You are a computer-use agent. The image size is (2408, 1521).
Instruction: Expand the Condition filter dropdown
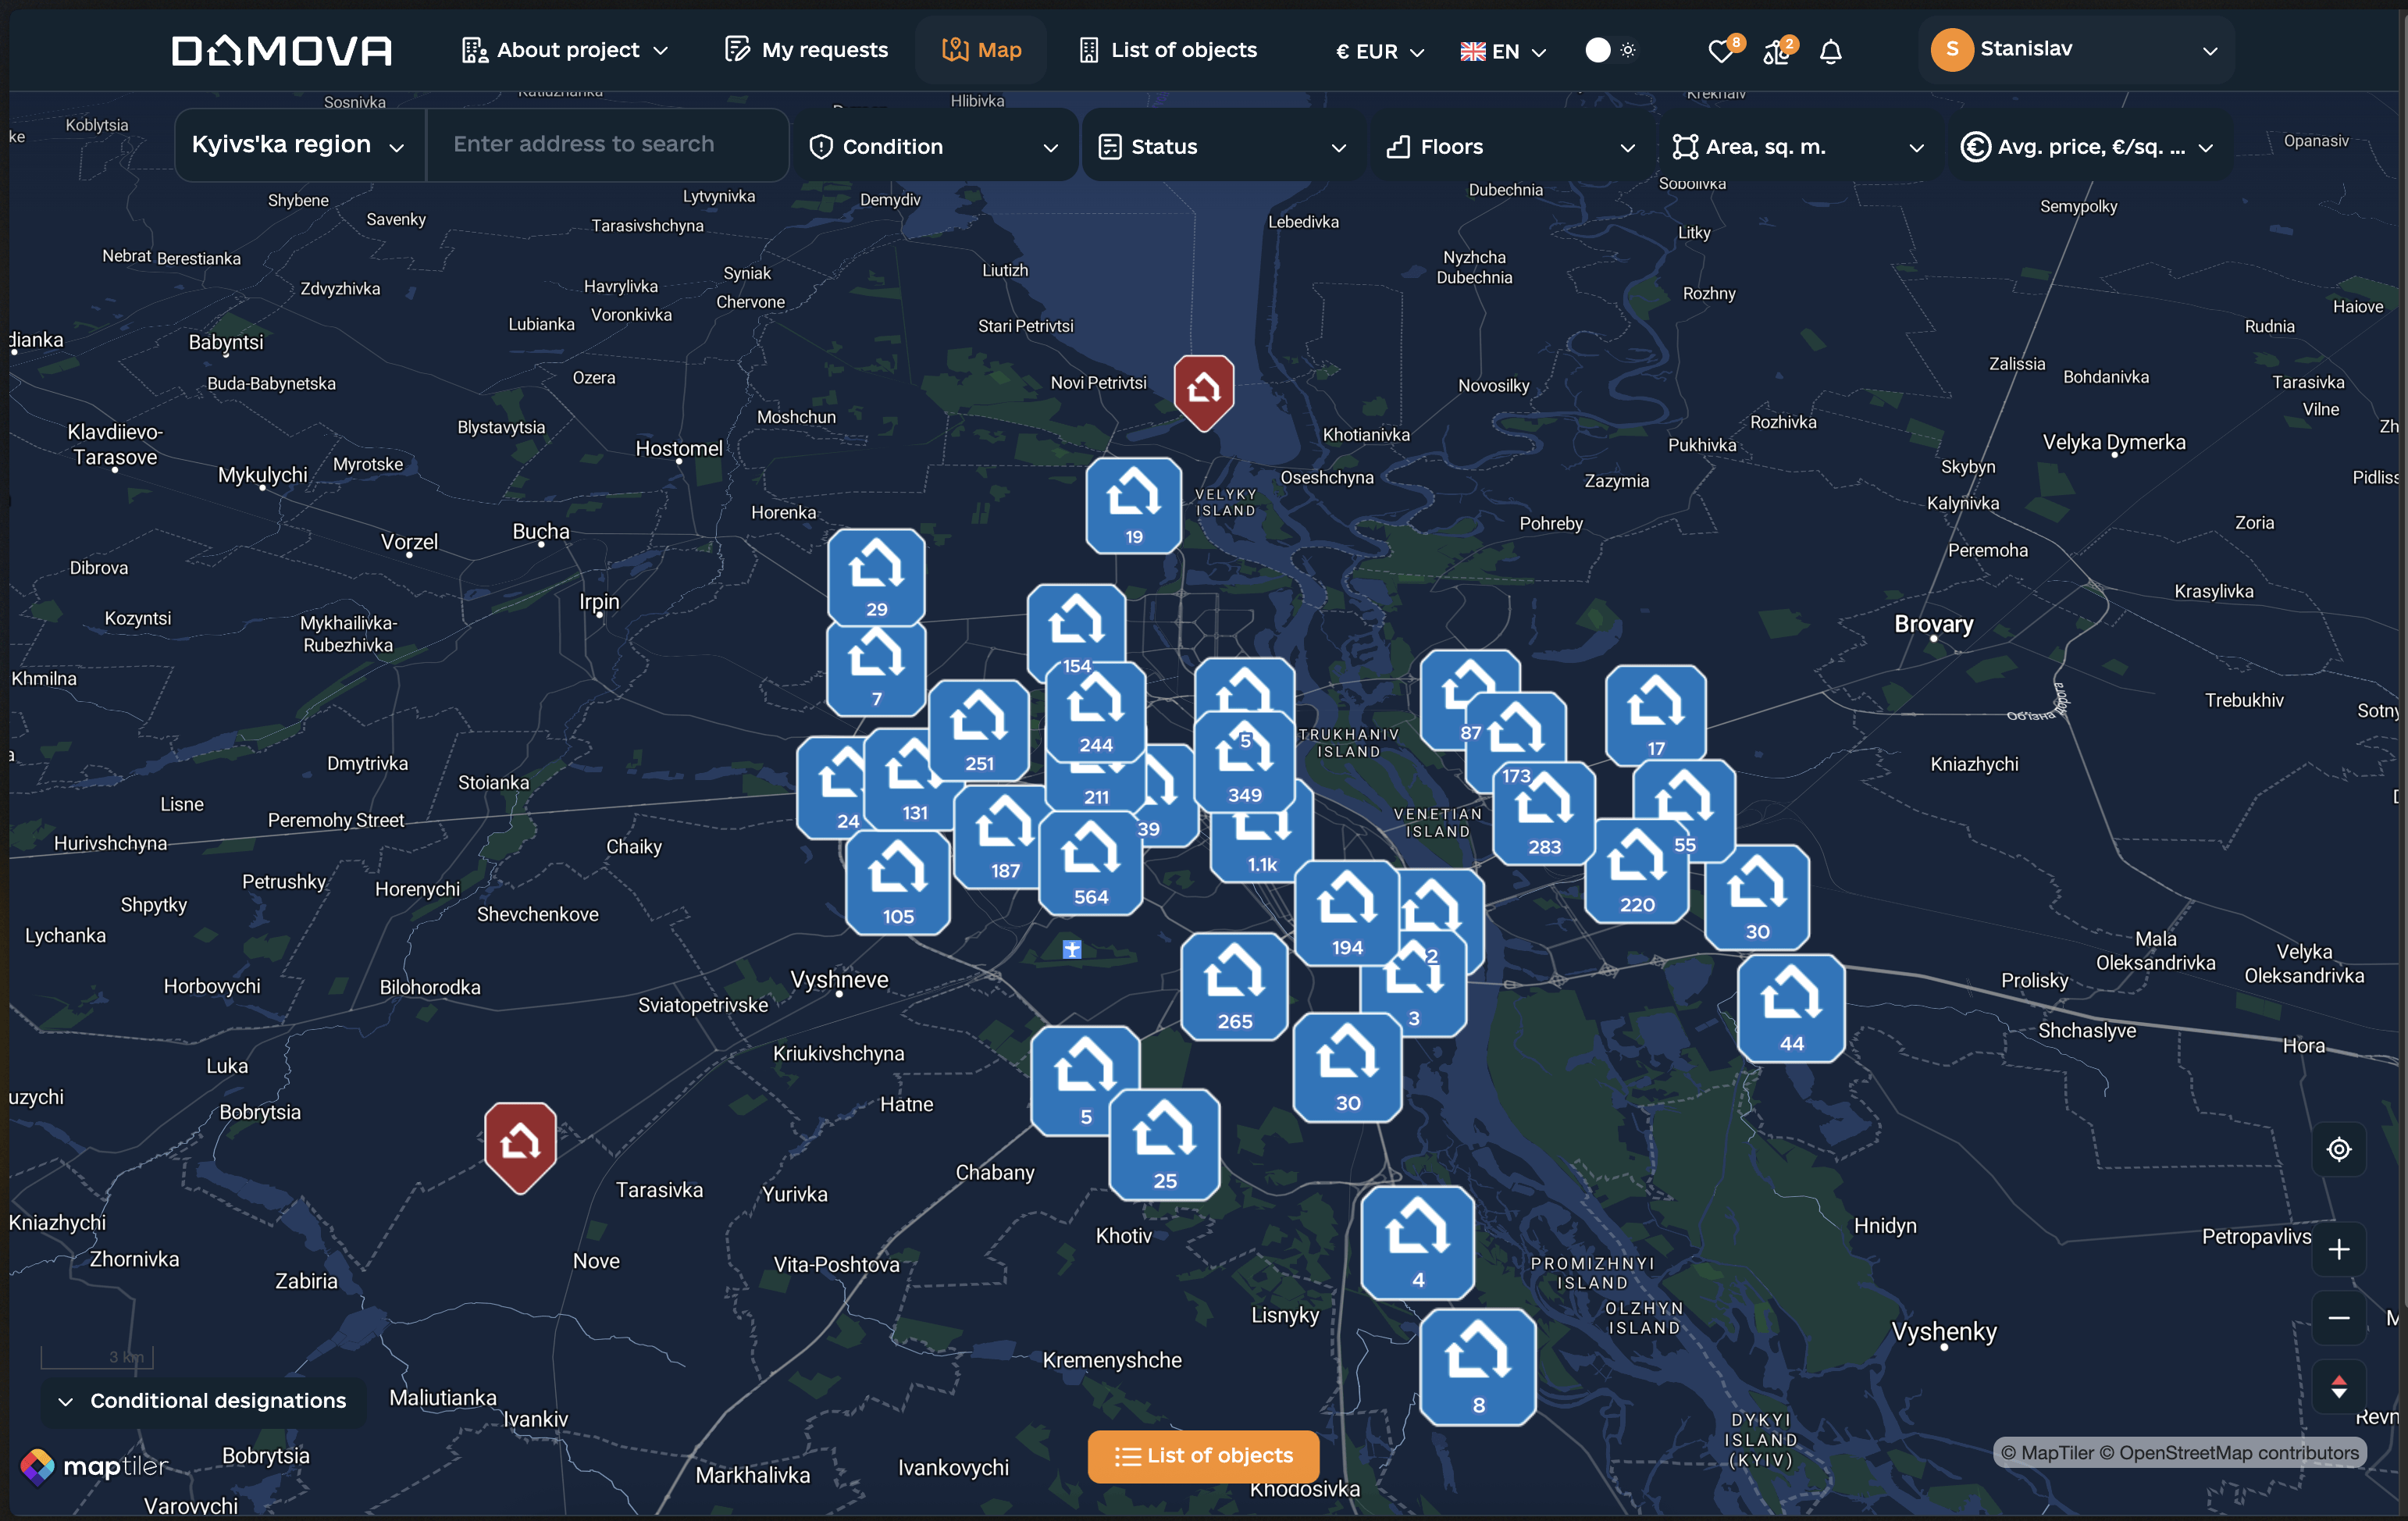click(x=932, y=146)
